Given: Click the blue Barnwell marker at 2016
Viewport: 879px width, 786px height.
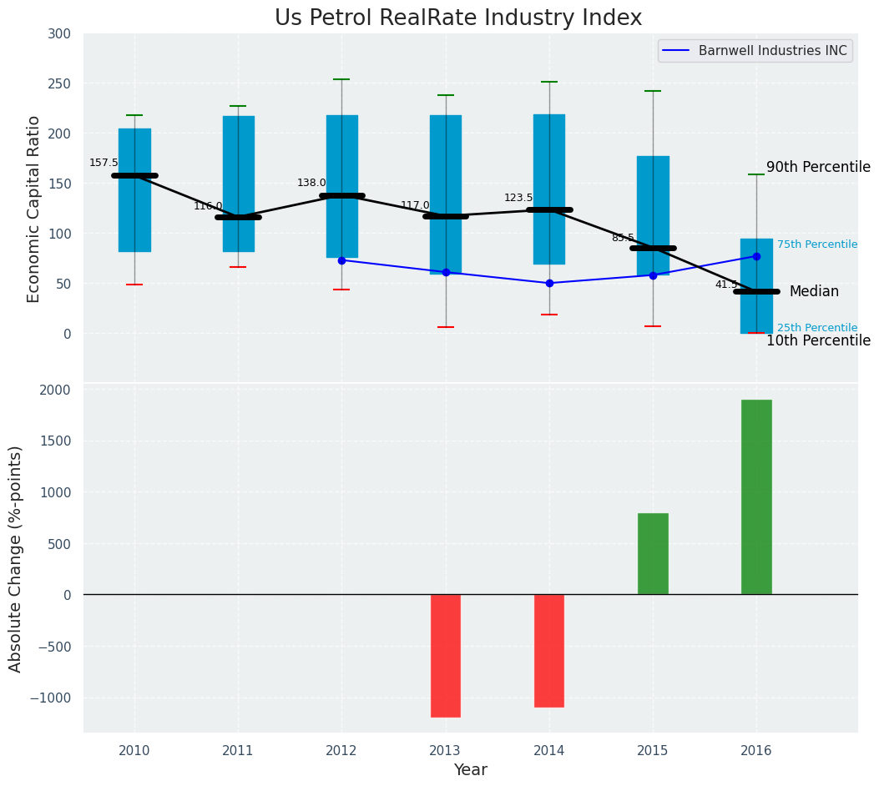Looking at the screenshot, I should 756,256.
